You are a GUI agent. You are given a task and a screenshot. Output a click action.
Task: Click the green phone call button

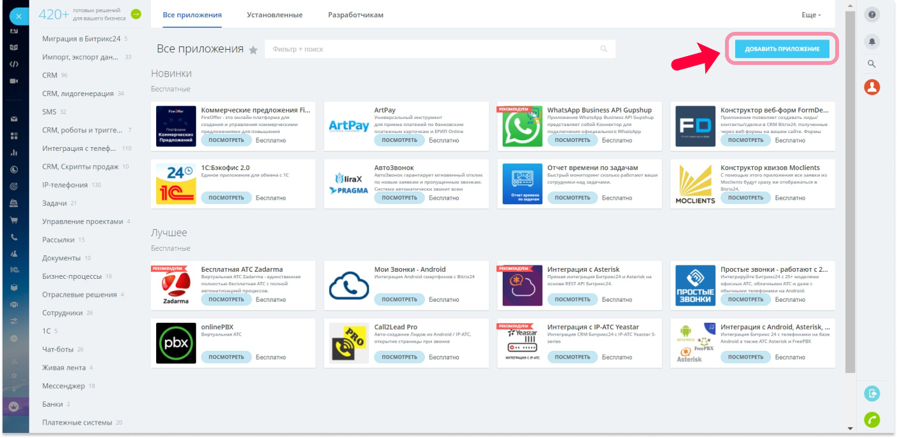(x=872, y=420)
